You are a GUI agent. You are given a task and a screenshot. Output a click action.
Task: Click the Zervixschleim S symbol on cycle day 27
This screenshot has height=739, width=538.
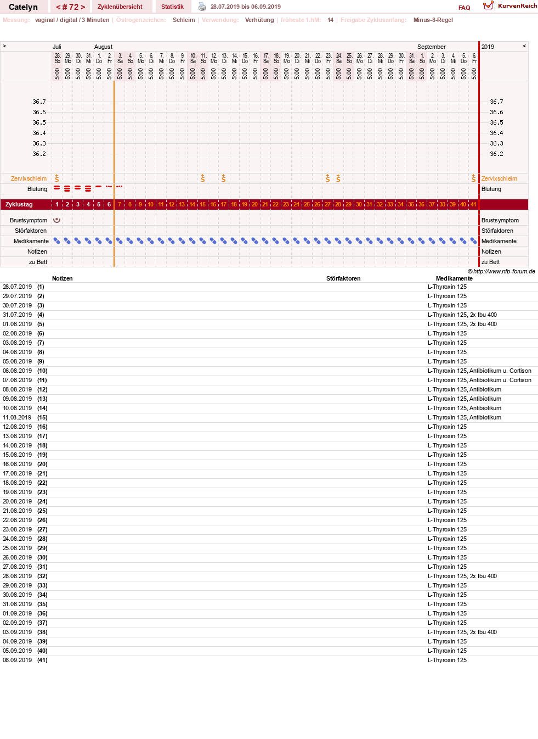[328, 178]
